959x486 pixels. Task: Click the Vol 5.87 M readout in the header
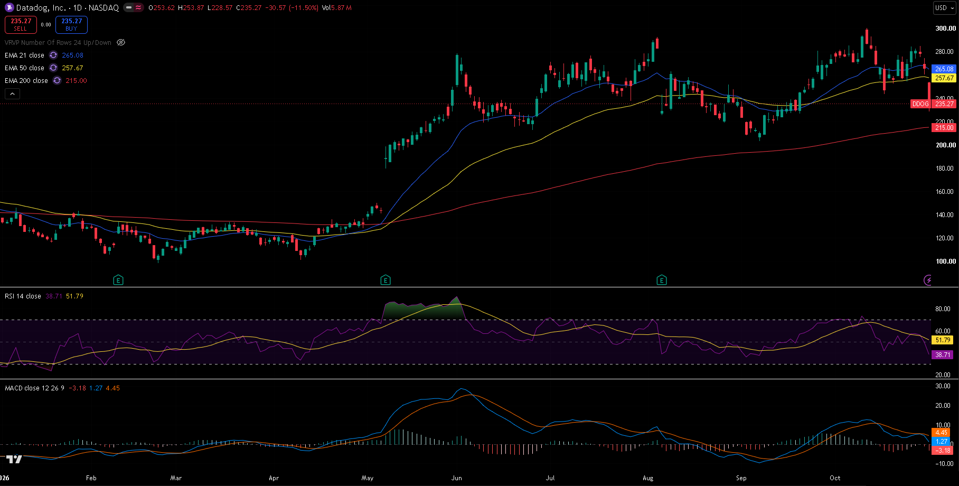point(336,7)
